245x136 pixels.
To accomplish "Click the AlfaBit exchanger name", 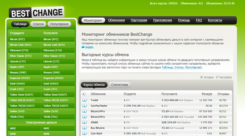I will [x=95, y=122].
